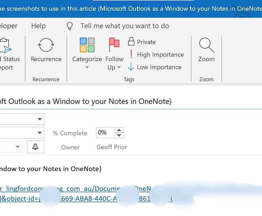Click the Developer ribbon tab
262x216 pixels.
pyautogui.click(x=9, y=26)
